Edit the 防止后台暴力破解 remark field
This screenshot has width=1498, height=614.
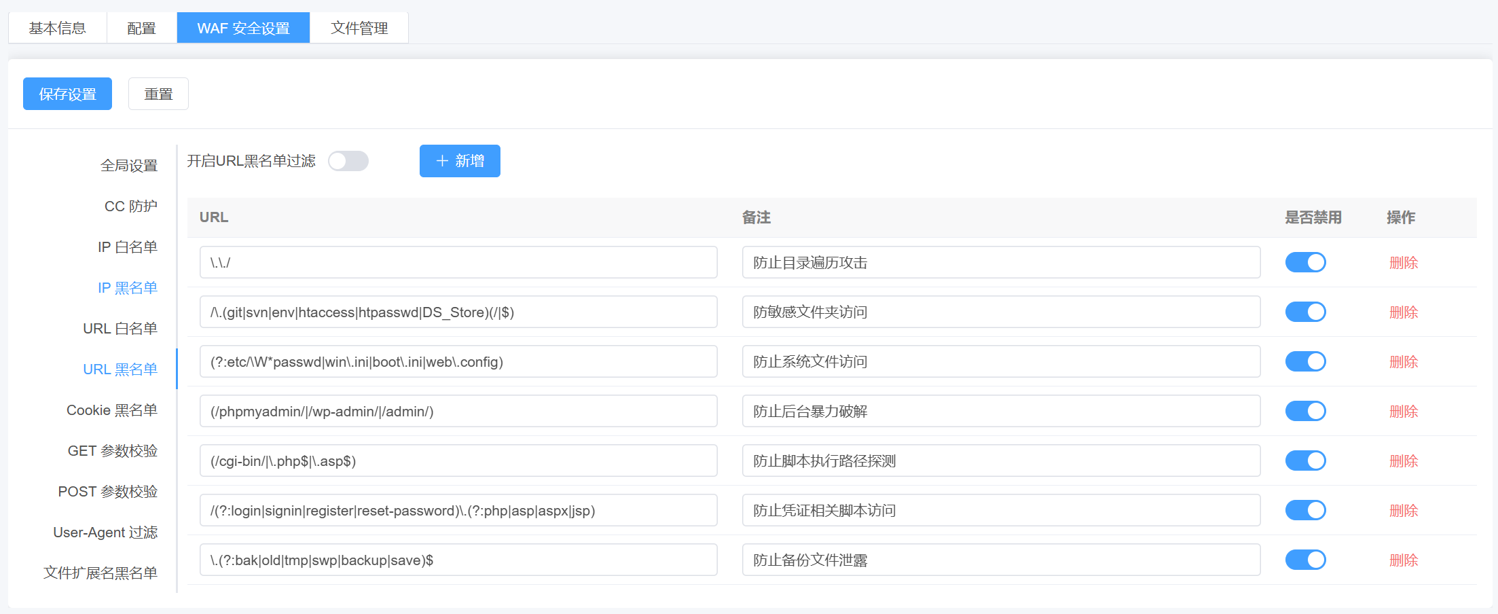(1002, 411)
